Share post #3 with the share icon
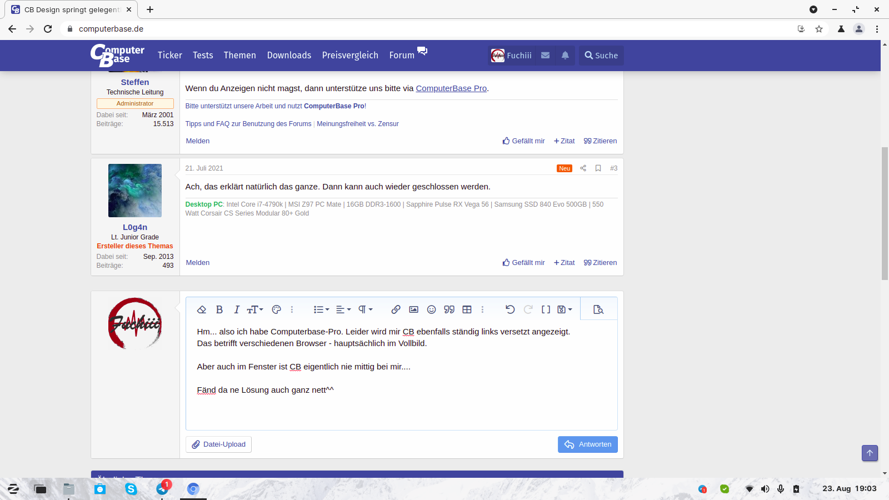The height and width of the screenshot is (500, 889). pos(583,168)
